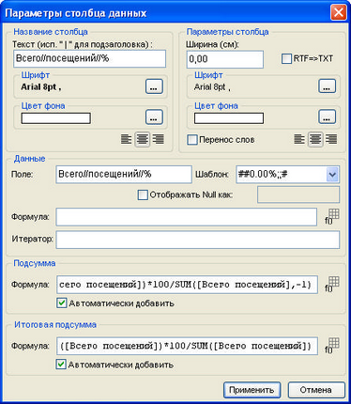Open formula builder for Итоговая подсумма formula
This screenshot has height=404, width=351.
pos(332,346)
